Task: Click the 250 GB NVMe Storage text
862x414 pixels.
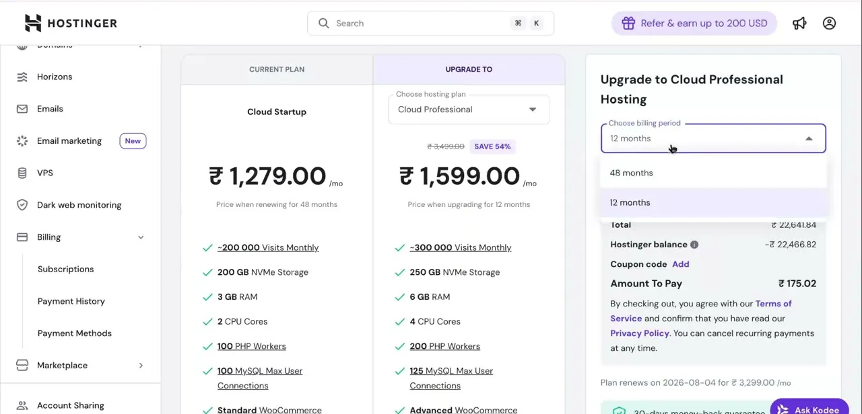Action: [455, 272]
